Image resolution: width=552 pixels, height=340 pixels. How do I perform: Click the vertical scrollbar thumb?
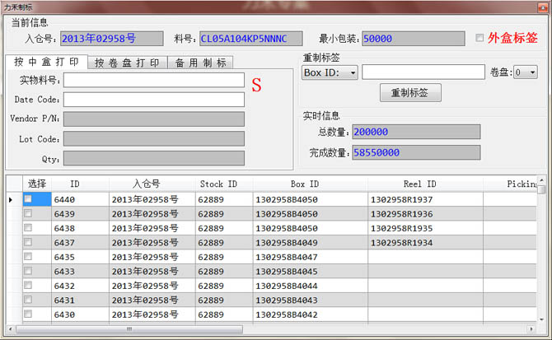(541, 189)
